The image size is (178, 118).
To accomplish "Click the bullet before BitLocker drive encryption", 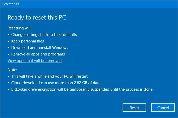I will tap(8, 90).
